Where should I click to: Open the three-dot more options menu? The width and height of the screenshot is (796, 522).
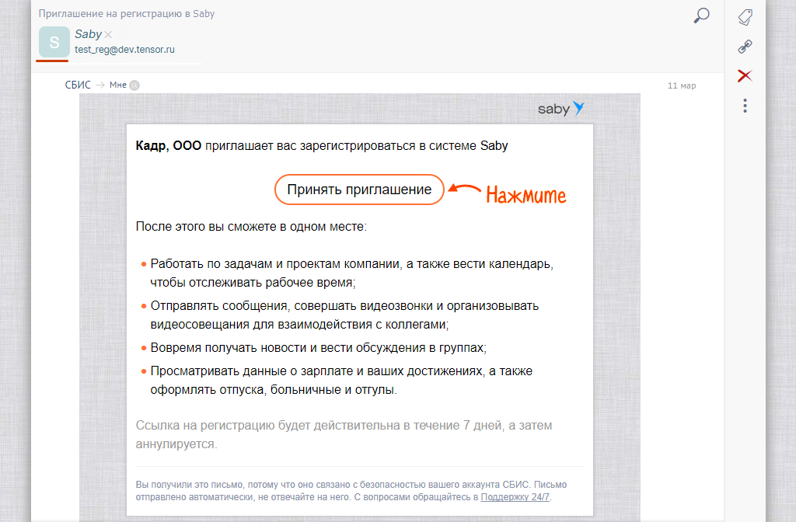[x=745, y=106]
